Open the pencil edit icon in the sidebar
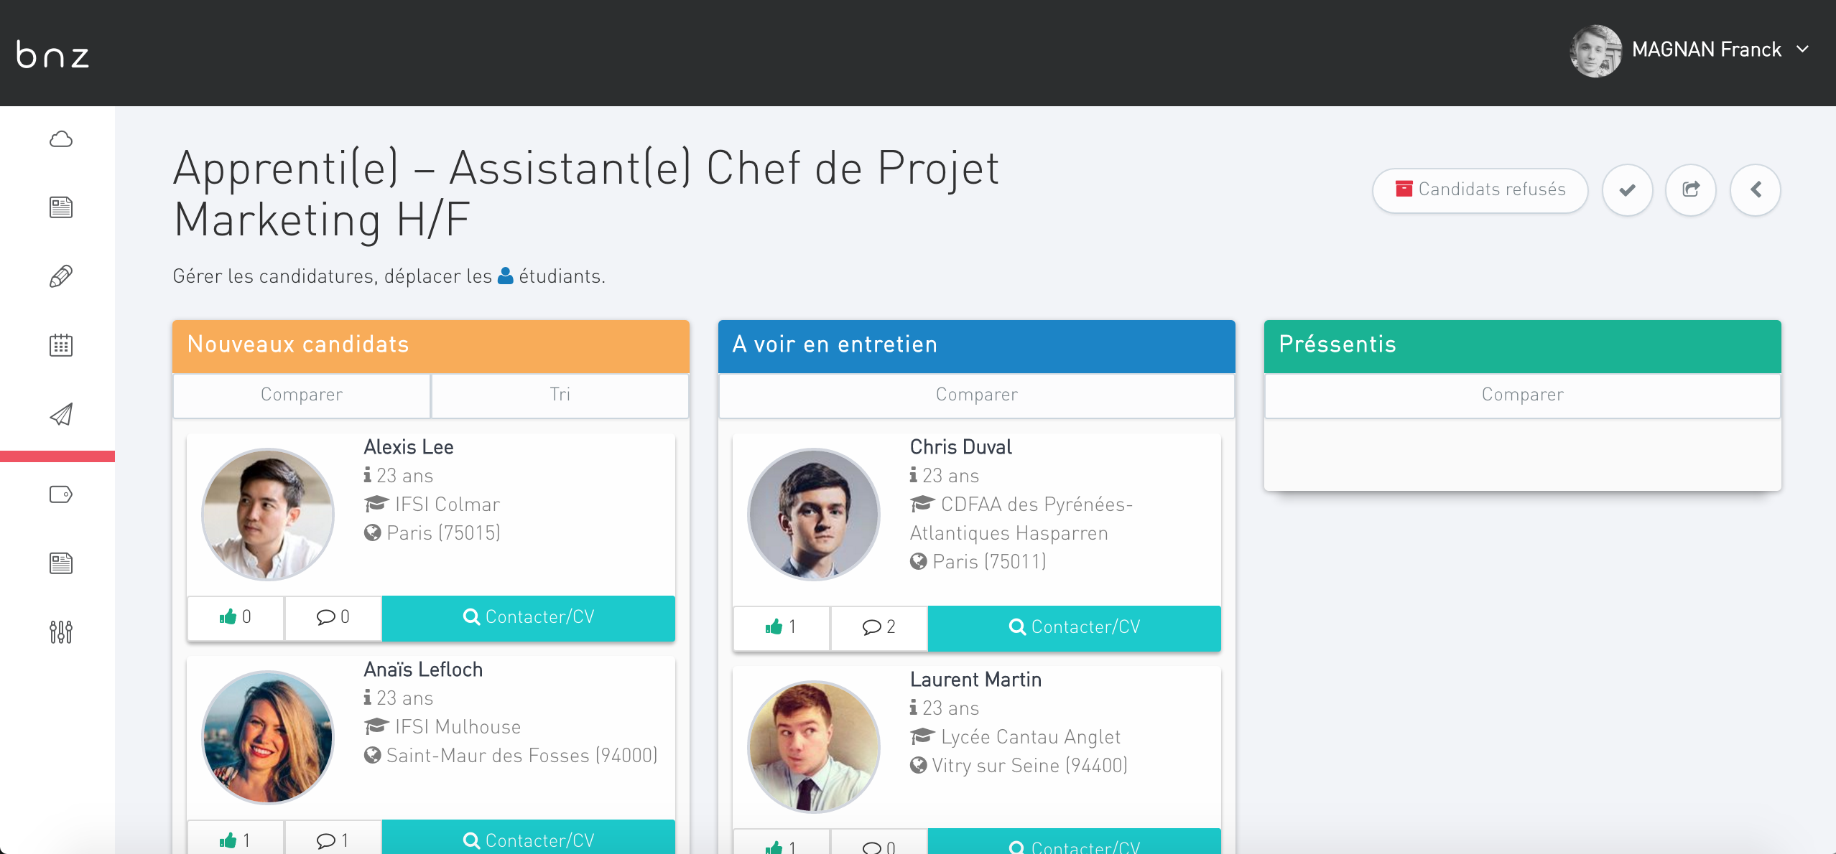The image size is (1836, 854). (61, 276)
